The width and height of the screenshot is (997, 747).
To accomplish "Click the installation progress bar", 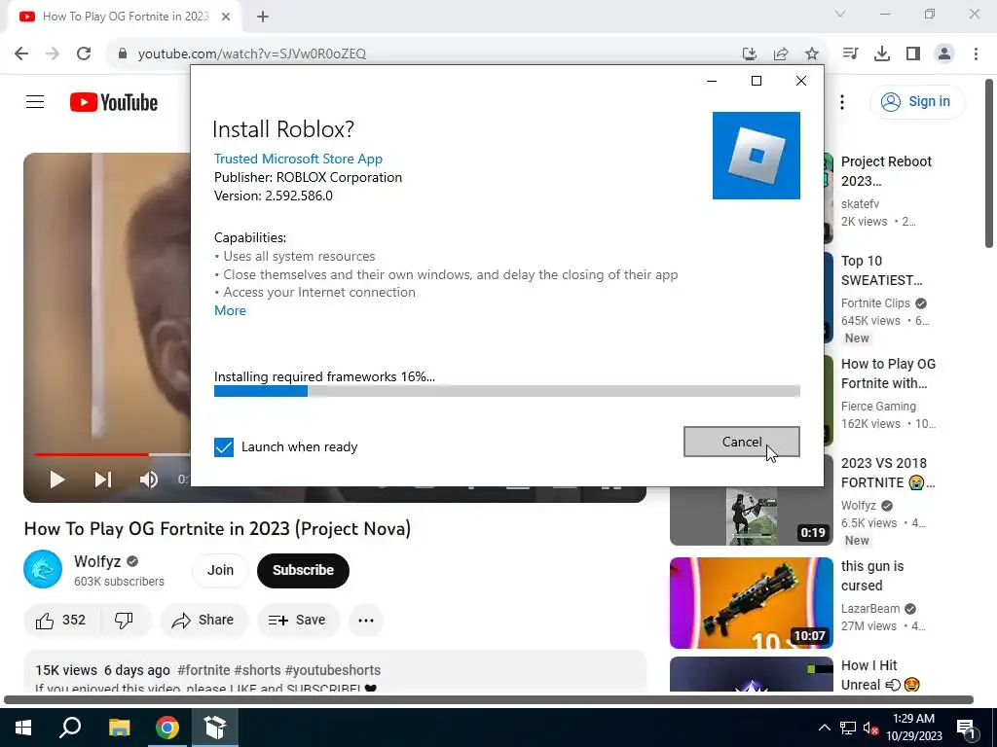I will click(506, 391).
